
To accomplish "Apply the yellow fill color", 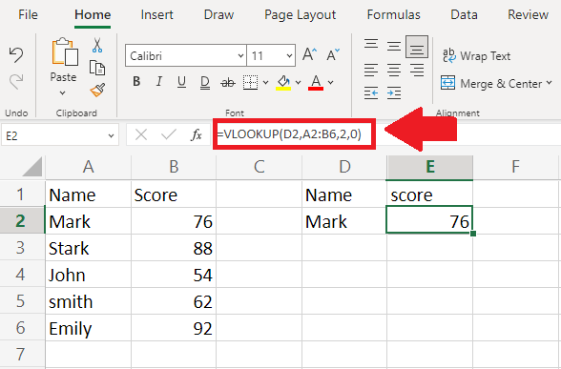I will tap(283, 83).
